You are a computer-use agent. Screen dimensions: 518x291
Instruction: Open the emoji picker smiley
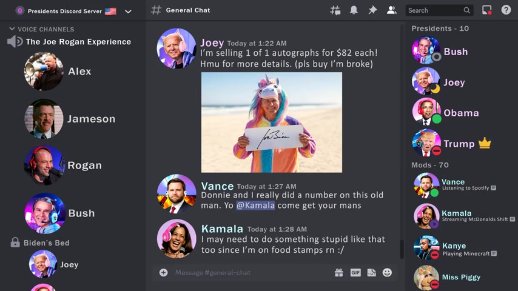(x=387, y=272)
